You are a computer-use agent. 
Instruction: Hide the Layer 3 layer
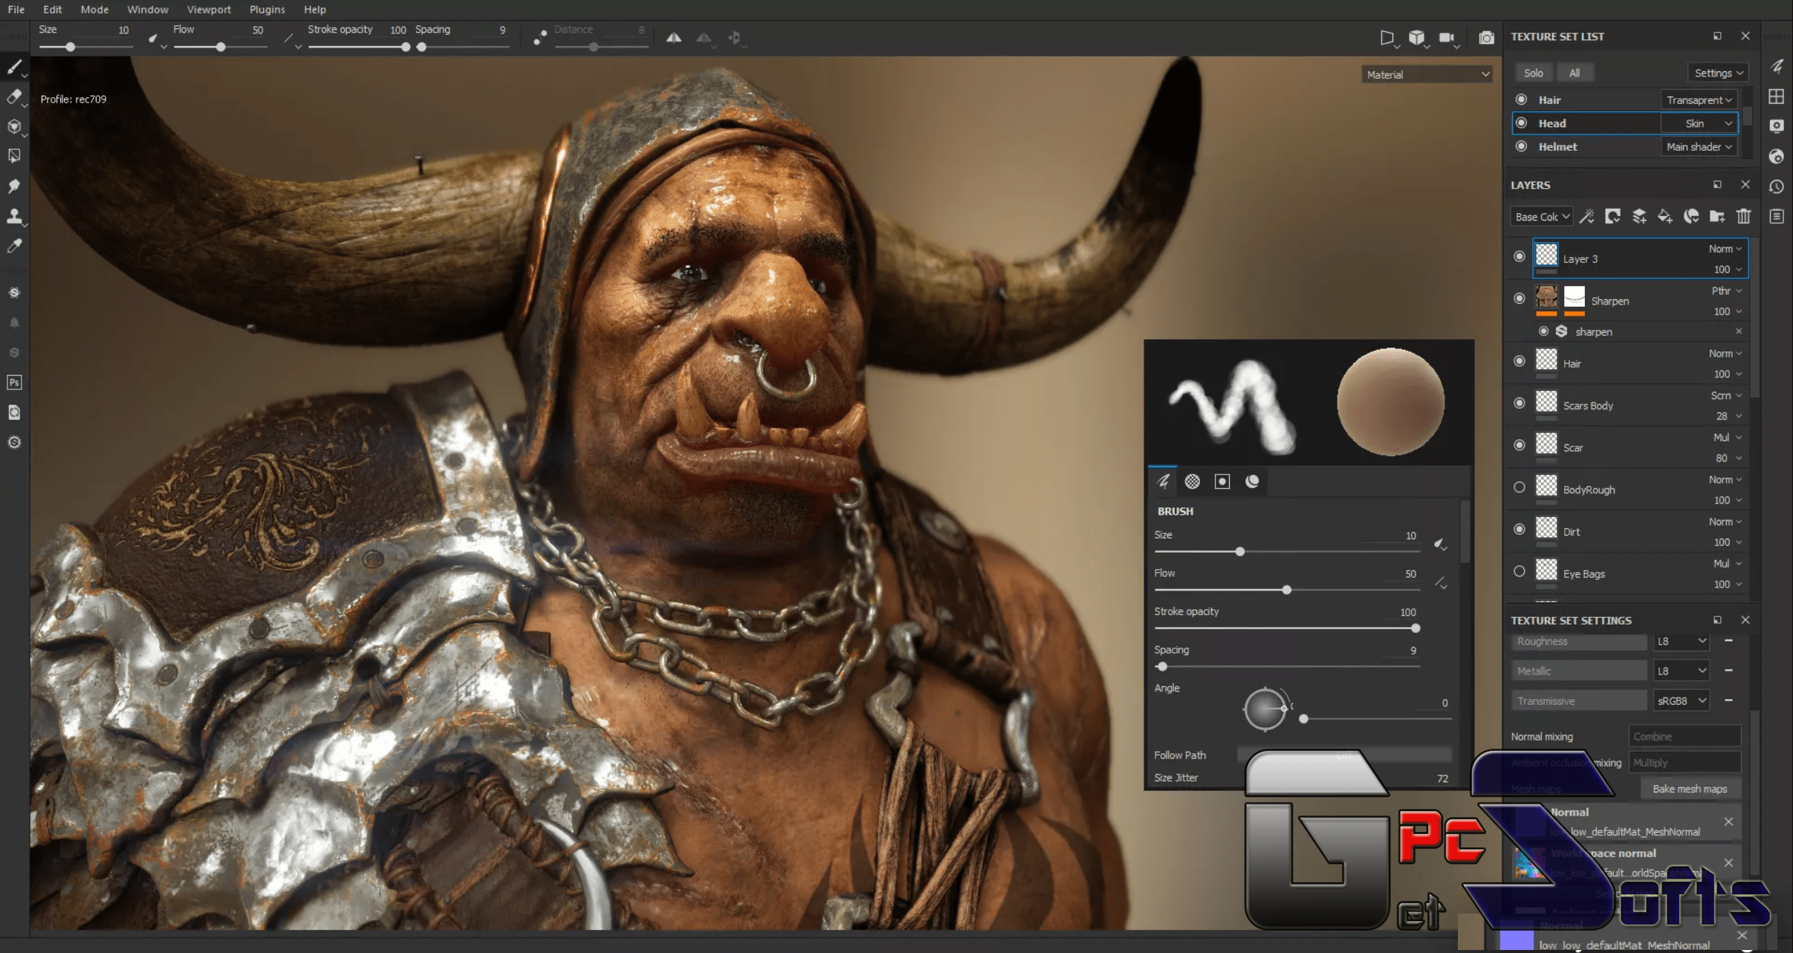coord(1520,256)
